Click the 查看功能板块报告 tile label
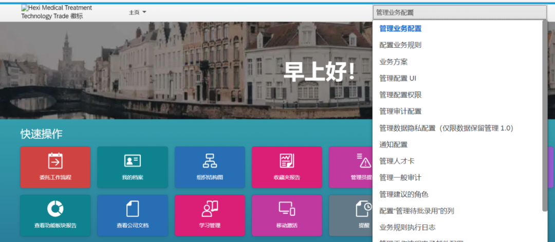555x242 pixels. 55,226
